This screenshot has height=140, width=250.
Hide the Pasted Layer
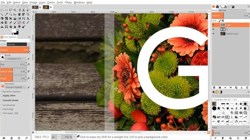[214, 33]
